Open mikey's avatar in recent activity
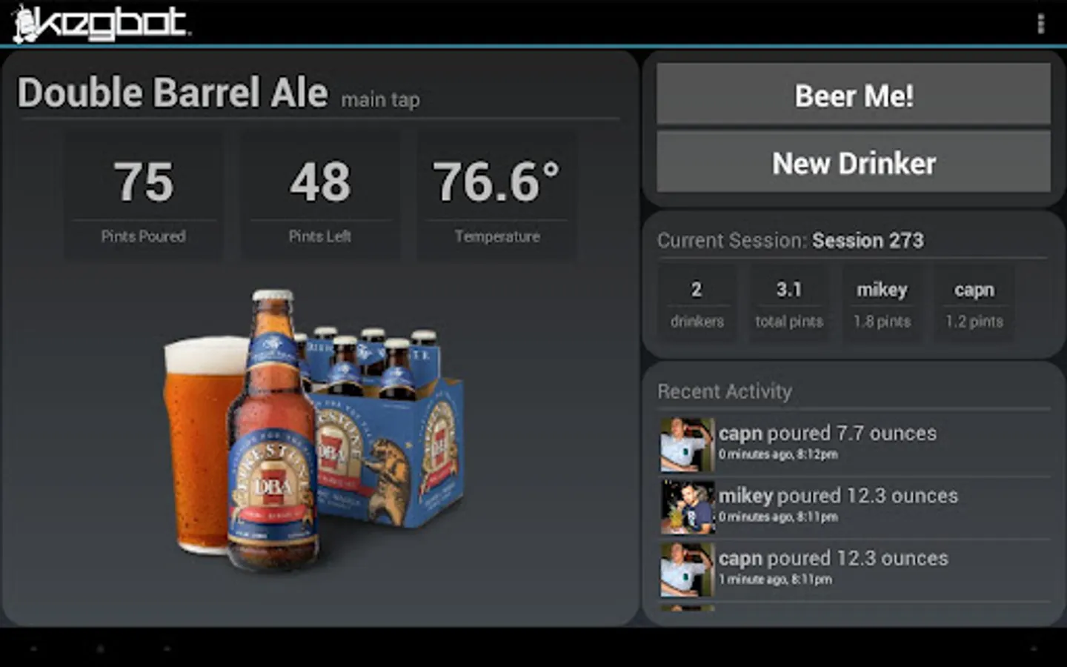The image size is (1067, 667). pyautogui.click(x=687, y=507)
